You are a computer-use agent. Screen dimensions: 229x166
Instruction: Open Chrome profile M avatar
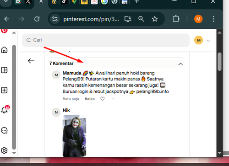coord(198,19)
